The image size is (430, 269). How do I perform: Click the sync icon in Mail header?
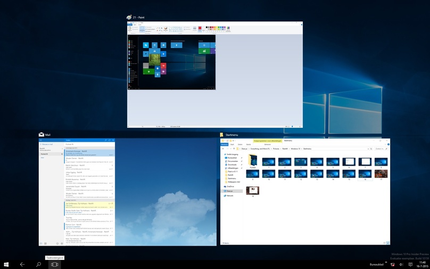110,140
